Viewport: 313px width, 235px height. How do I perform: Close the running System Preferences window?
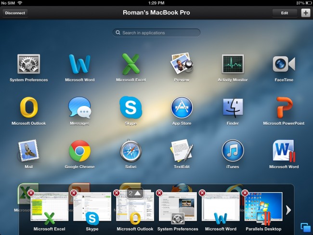pyautogui.click(x=159, y=193)
